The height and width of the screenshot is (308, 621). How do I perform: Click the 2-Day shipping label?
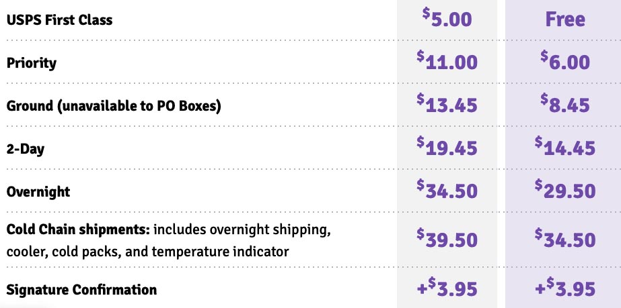(26, 149)
